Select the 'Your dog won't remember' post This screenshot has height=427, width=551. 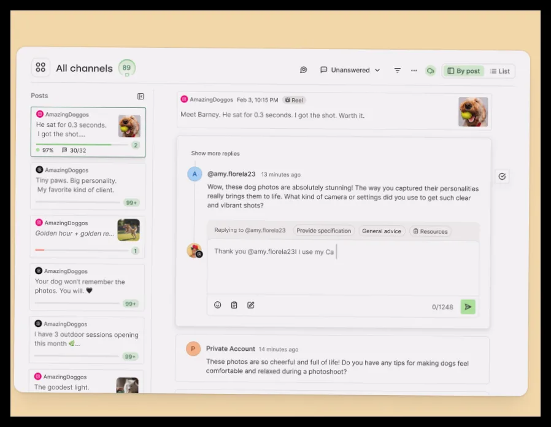(x=87, y=287)
